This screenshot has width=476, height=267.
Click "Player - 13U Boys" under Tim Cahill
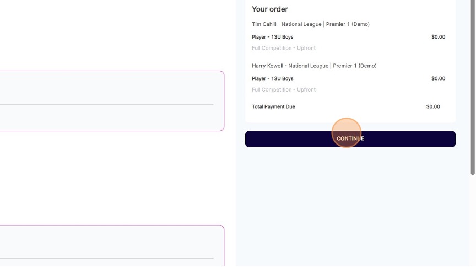point(273,37)
